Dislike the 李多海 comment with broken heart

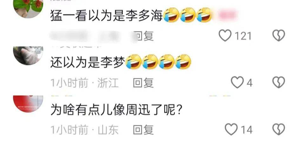click(x=279, y=36)
